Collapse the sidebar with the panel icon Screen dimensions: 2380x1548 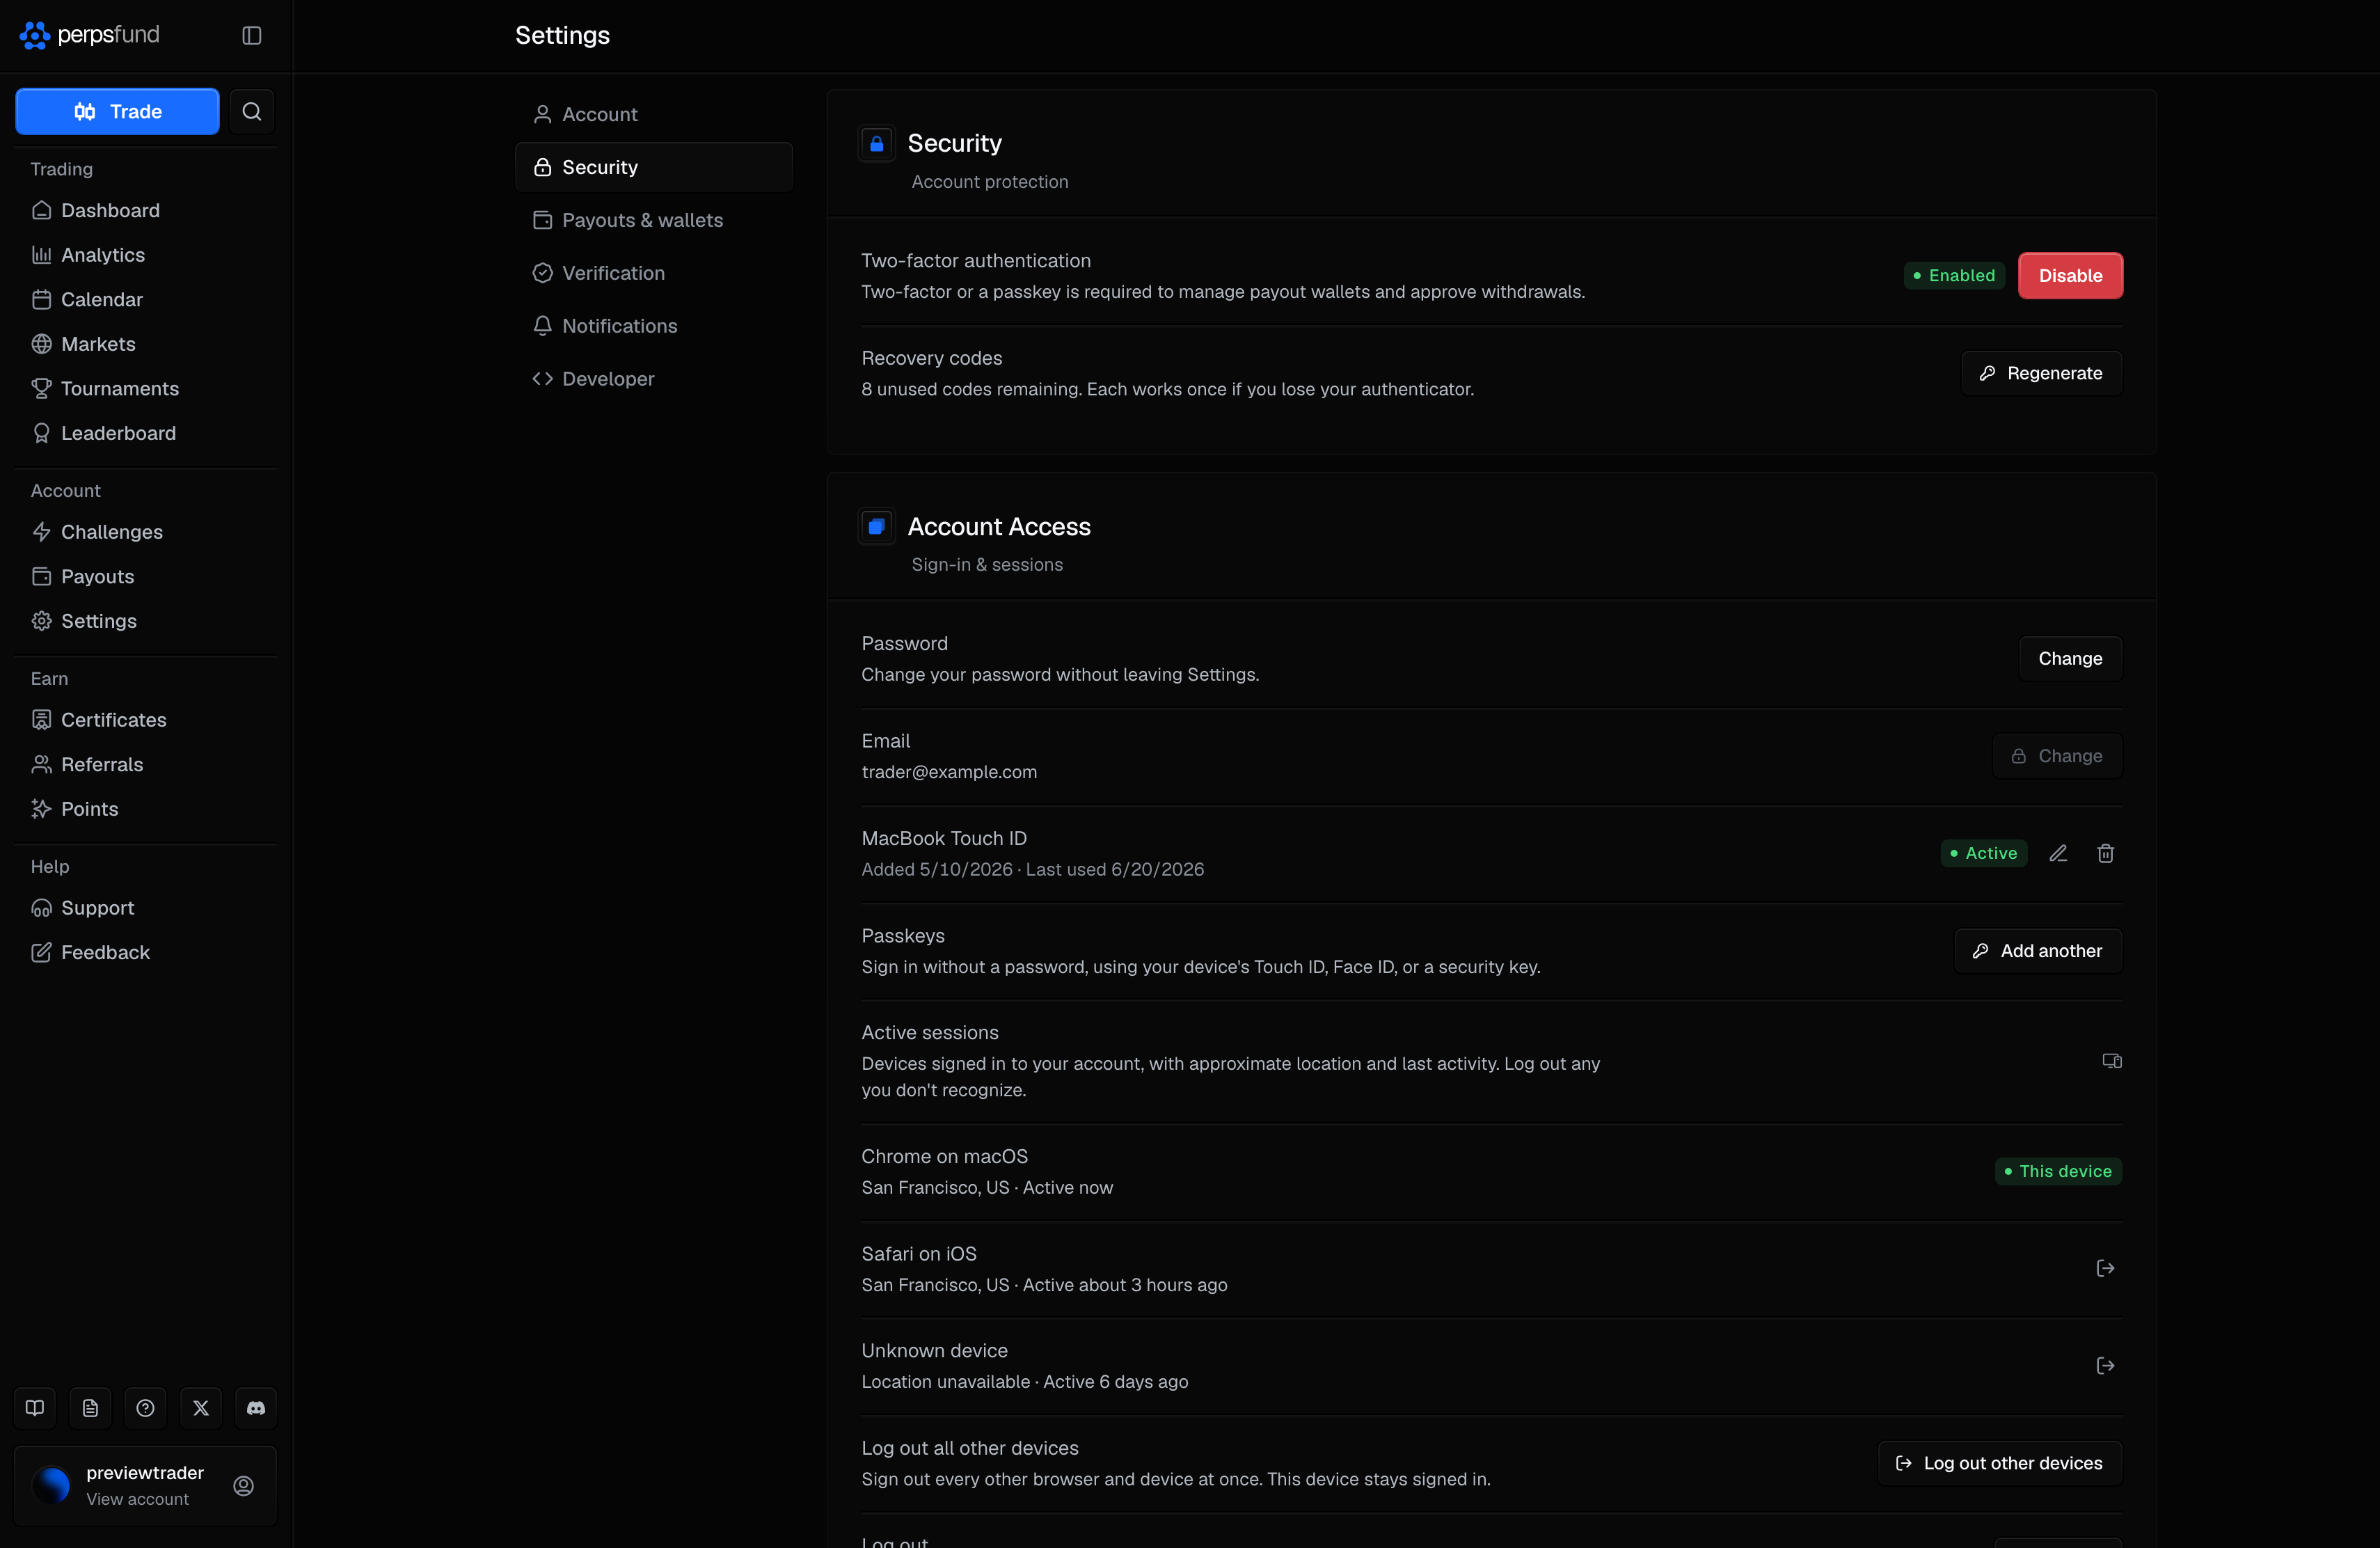click(252, 35)
